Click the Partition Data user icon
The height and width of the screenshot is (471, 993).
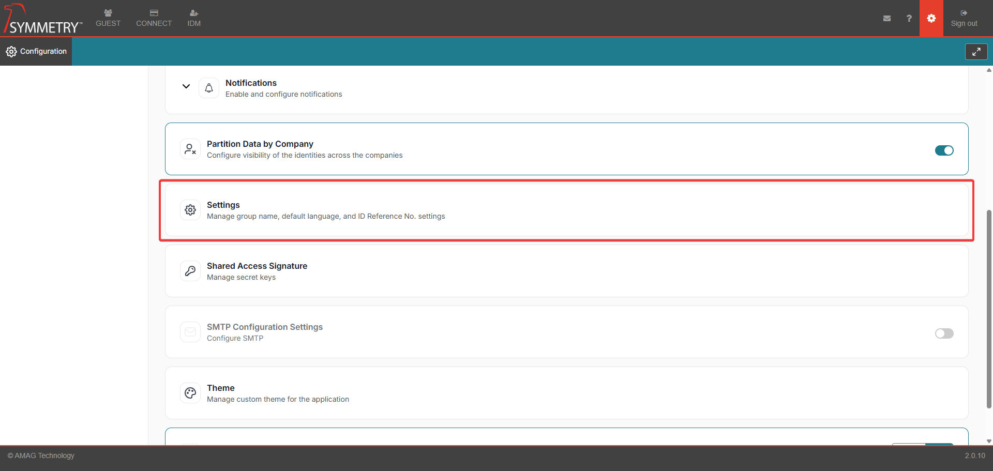pyautogui.click(x=190, y=149)
